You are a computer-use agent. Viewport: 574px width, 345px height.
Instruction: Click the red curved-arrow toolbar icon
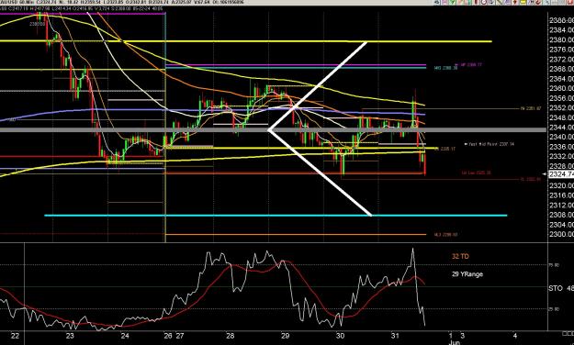click(x=538, y=2)
